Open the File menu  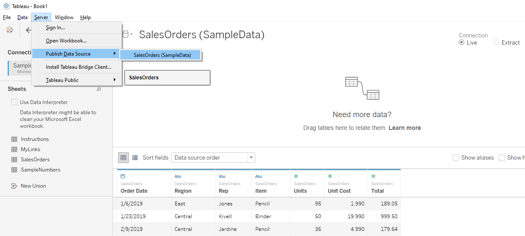click(x=7, y=17)
